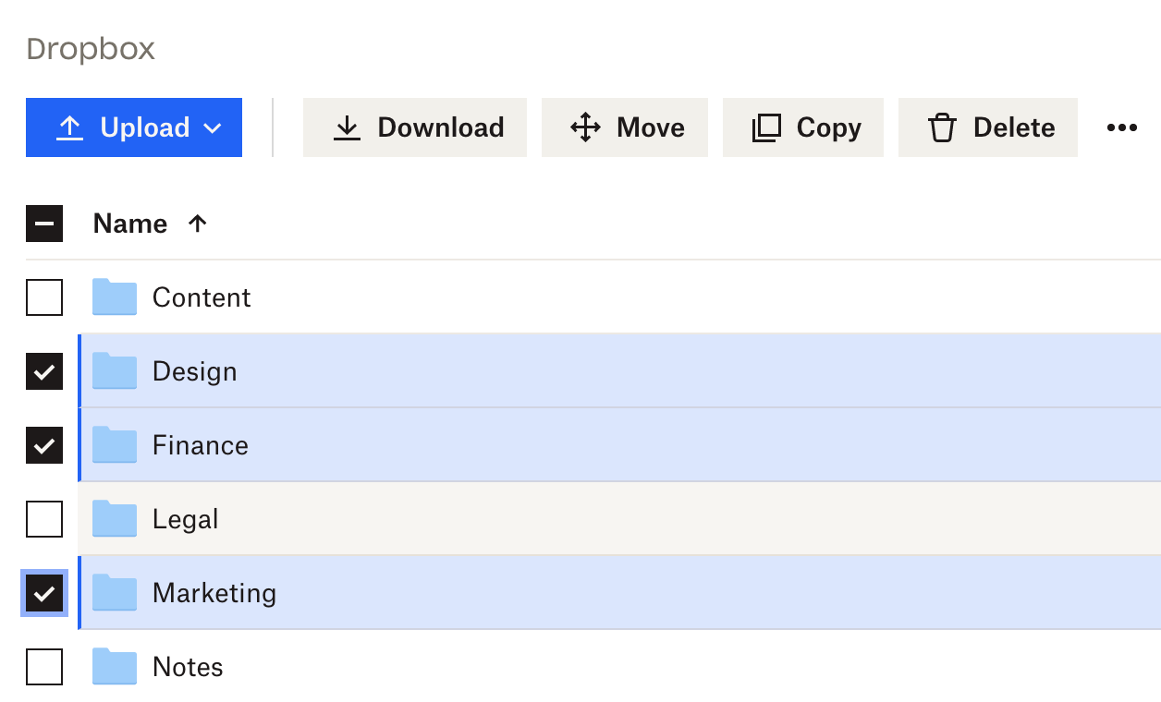Uncheck the Marketing folder checkbox
The height and width of the screenshot is (702, 1161).
pos(44,593)
